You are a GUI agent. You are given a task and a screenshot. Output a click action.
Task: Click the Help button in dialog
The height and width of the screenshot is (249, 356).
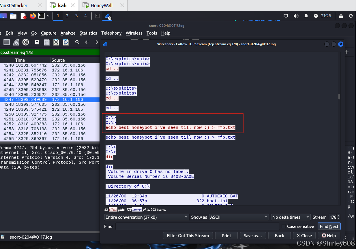329,235
